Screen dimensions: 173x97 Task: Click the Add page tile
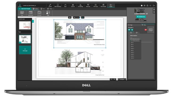pos(25,50)
